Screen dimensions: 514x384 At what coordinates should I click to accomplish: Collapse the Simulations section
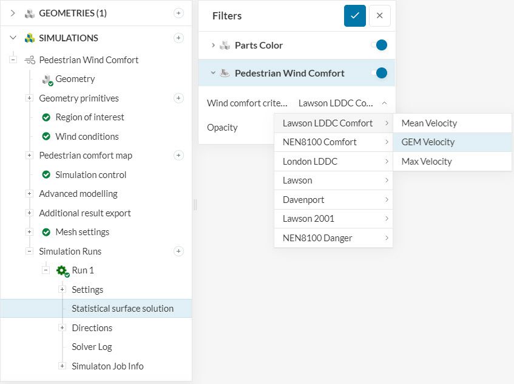pyautogui.click(x=13, y=38)
